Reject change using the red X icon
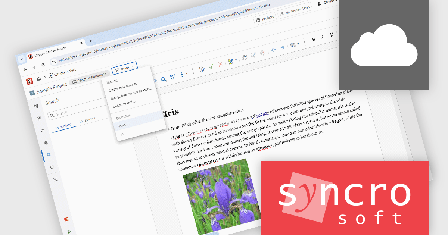The height and width of the screenshot is (235, 448). click(220, 64)
